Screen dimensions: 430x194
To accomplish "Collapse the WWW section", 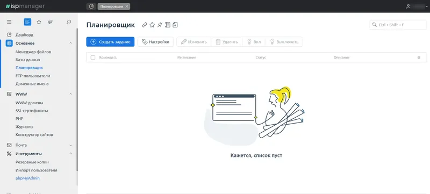I will click(x=70, y=94).
